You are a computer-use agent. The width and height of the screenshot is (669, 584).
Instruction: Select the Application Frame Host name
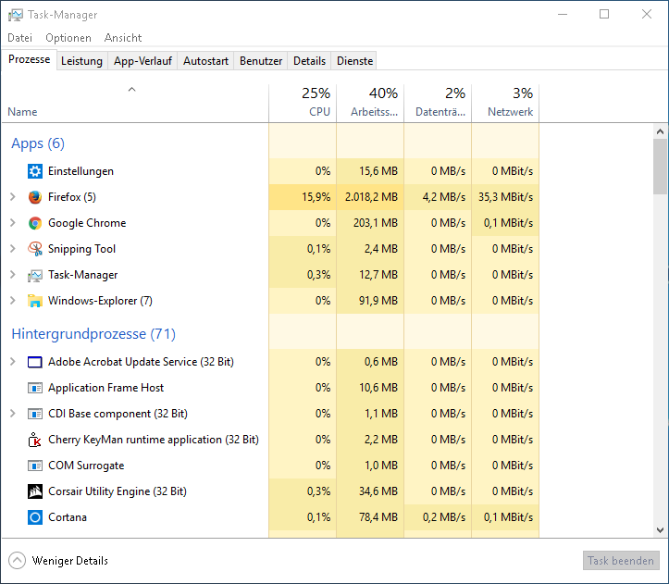(x=105, y=388)
